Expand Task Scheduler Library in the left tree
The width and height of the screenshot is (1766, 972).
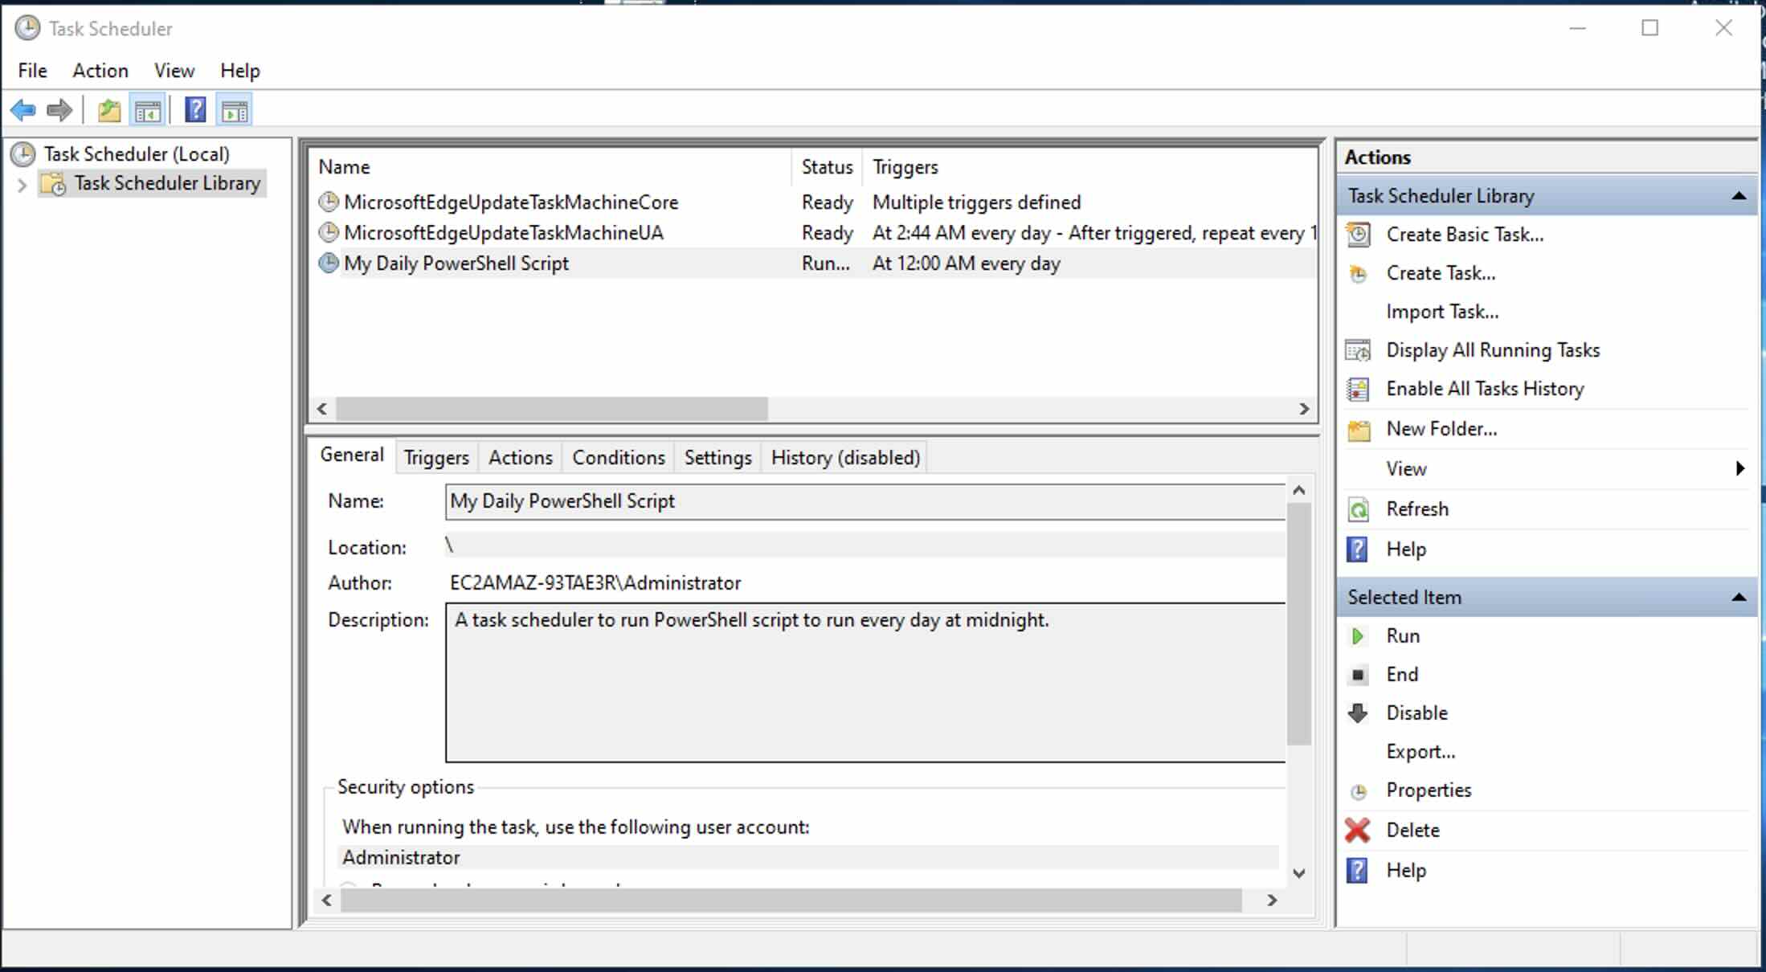(x=21, y=183)
